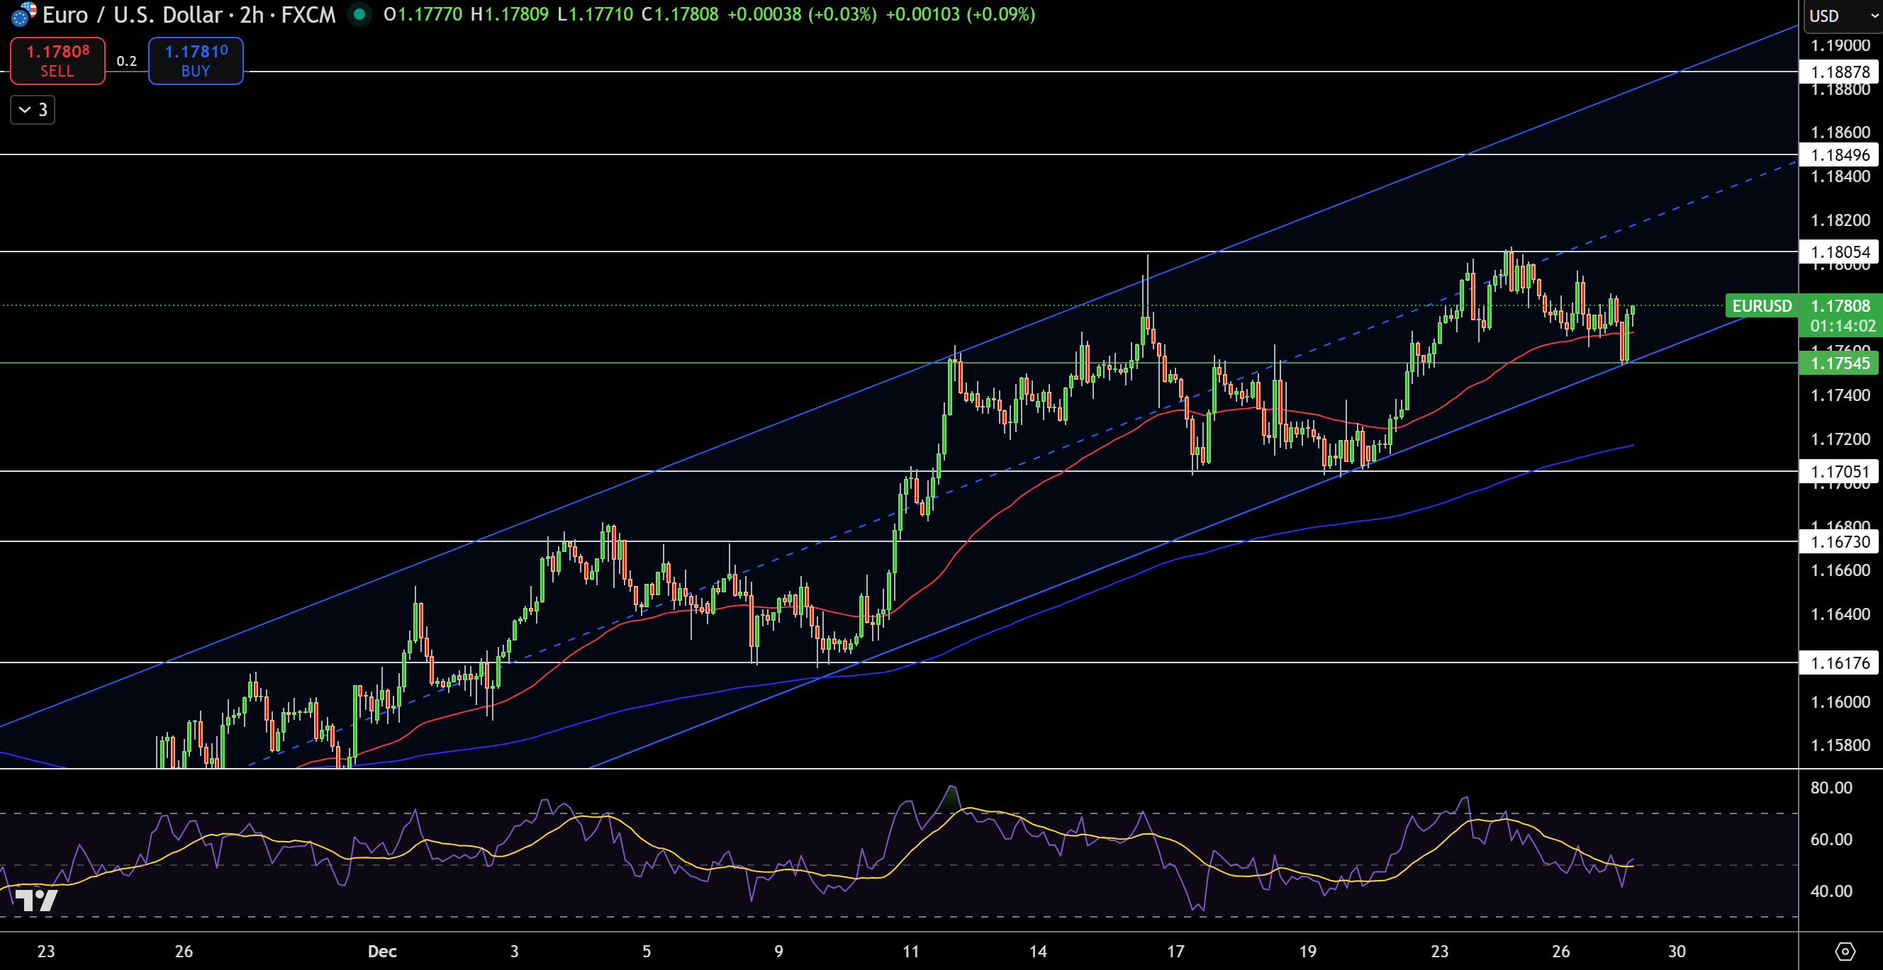Click the spread value 0.2 between sell and buy

(127, 61)
